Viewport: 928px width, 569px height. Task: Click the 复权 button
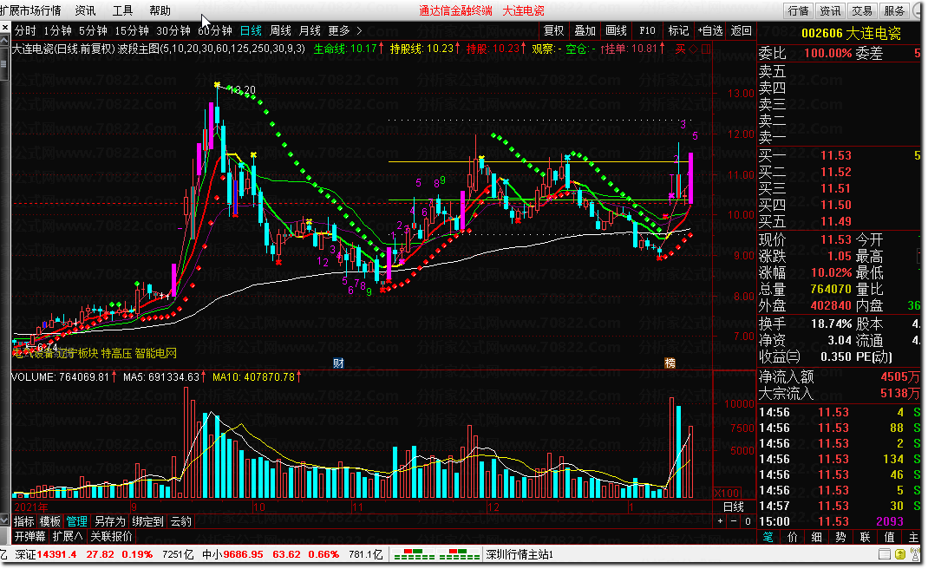coord(554,30)
